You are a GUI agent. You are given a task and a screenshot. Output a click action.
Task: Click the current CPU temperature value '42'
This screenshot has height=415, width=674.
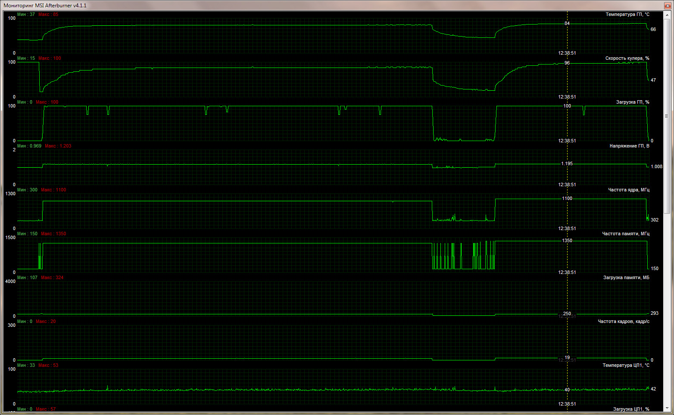(x=653, y=389)
